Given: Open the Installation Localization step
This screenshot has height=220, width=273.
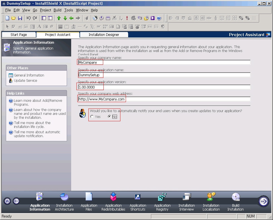Looking at the screenshot, I should click(211, 202).
